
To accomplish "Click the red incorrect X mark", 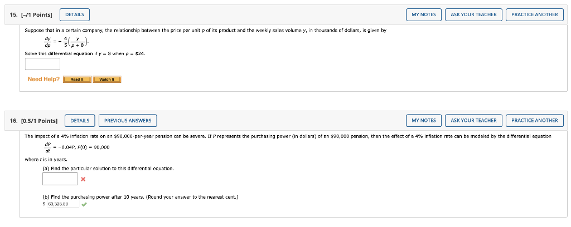I will (84, 179).
